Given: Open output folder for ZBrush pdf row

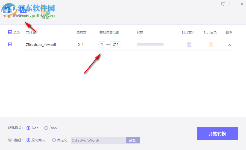Looking at the screenshot, I should pyautogui.click(x=211, y=44).
